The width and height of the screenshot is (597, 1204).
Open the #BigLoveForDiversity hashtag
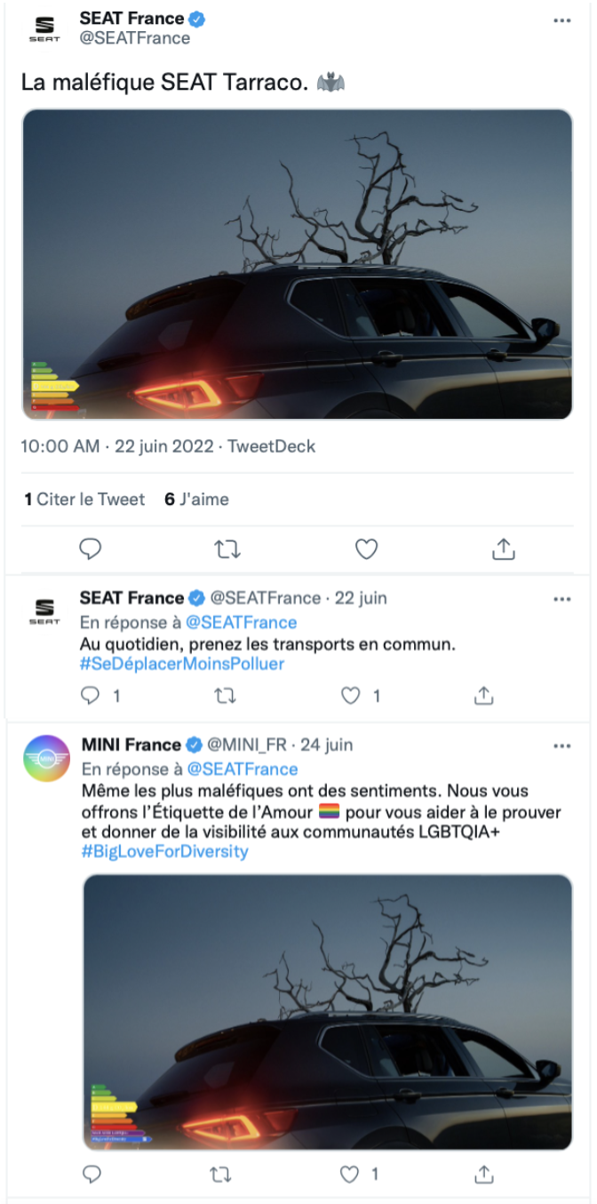[x=165, y=851]
